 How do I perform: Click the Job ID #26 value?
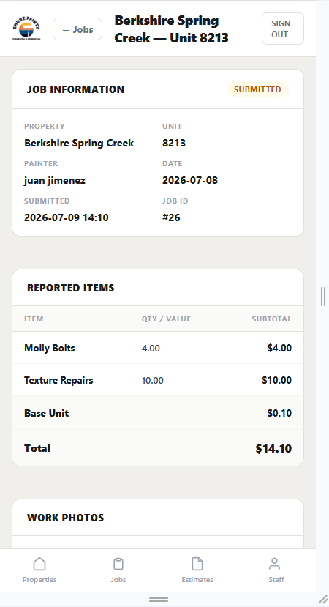coord(171,217)
